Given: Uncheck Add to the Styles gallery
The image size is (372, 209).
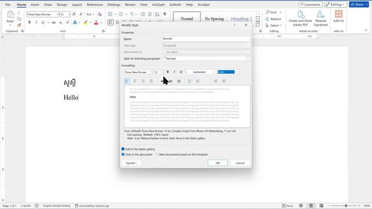Looking at the screenshot, I should click(123, 149).
